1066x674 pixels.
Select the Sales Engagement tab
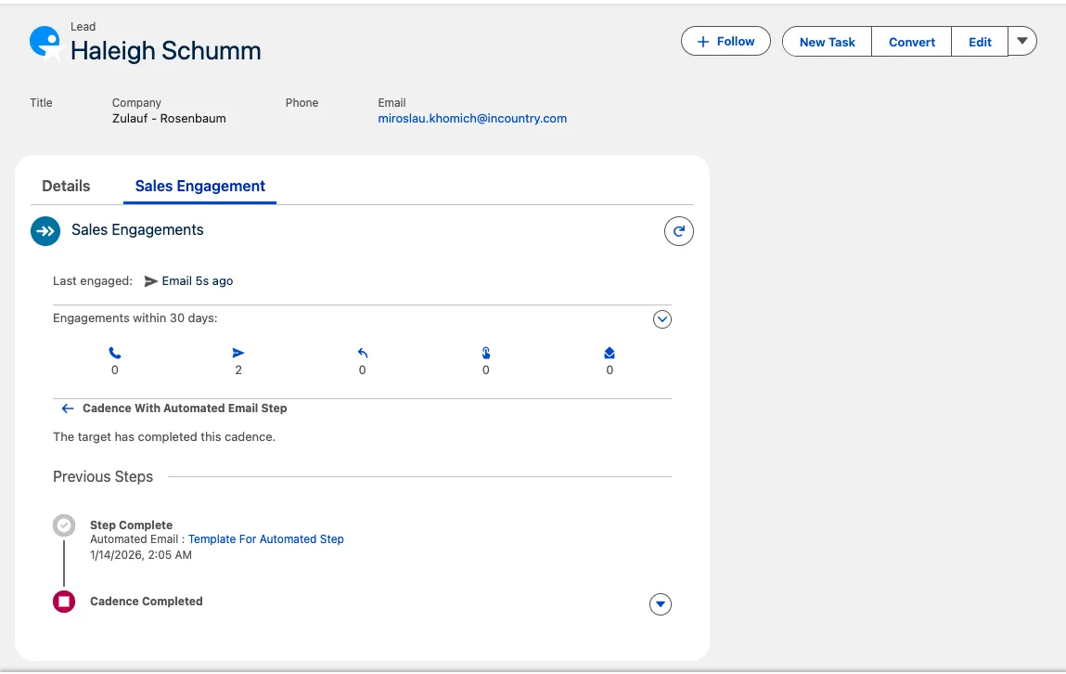200,186
